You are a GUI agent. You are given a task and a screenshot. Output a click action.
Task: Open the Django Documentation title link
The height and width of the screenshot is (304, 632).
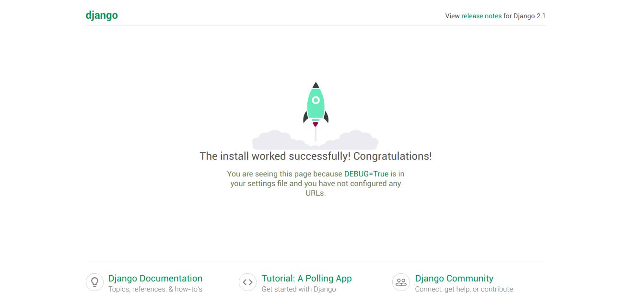click(x=155, y=278)
